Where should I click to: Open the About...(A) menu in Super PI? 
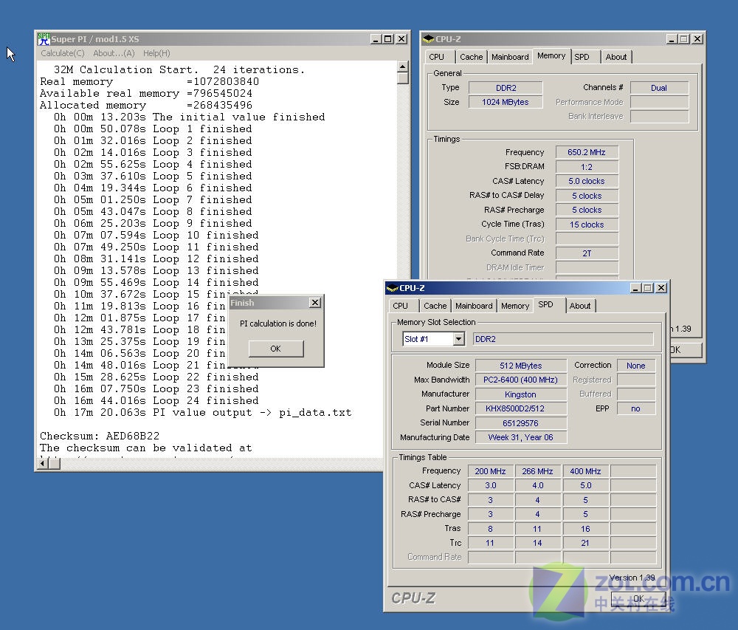coord(114,53)
